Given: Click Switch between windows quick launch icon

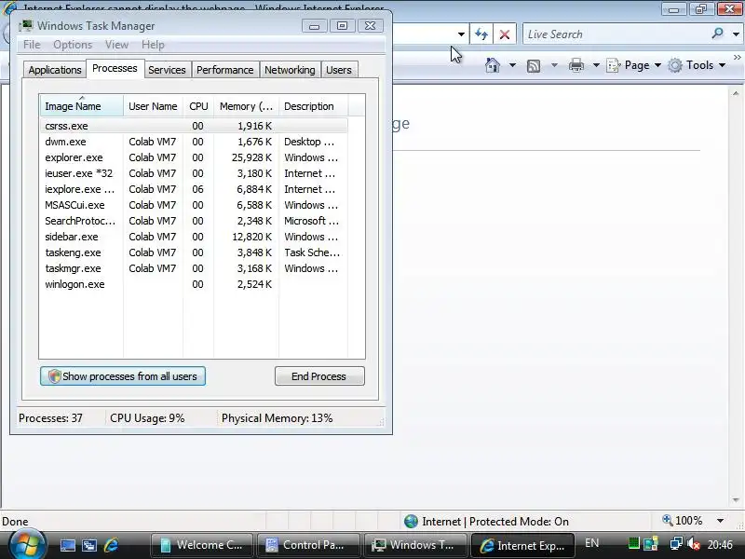Looking at the screenshot, I should pos(88,545).
